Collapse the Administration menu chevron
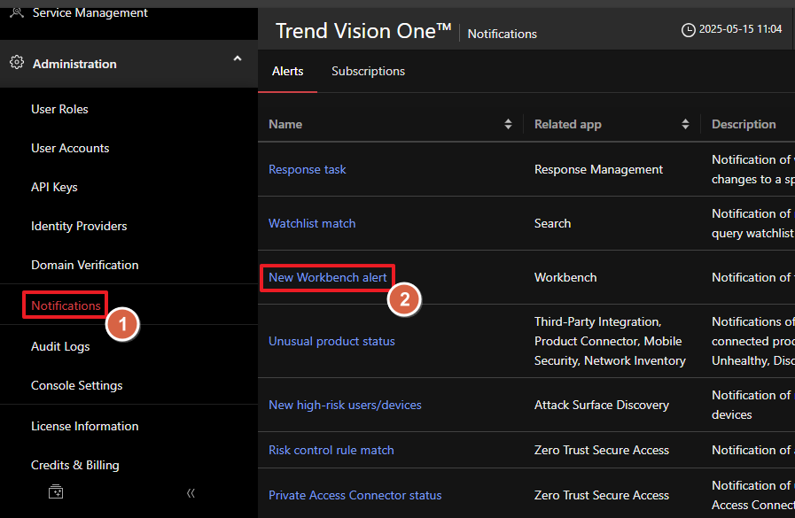Image resolution: width=795 pixels, height=518 pixels. [237, 59]
